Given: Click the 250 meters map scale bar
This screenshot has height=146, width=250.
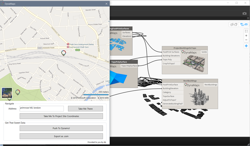Looking at the screenshot, I should (x=96, y=95).
